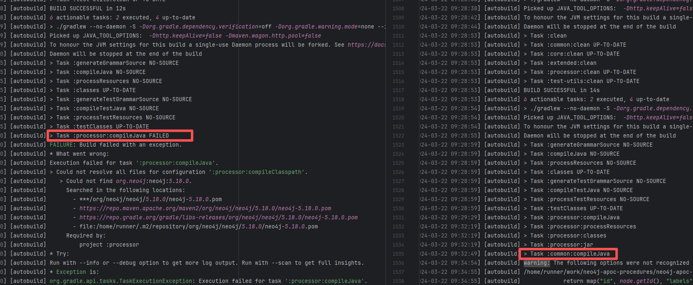
Task: Click 'BUILD SUCCESSFUL in 12s' in left pane
Action: [x=87, y=9]
